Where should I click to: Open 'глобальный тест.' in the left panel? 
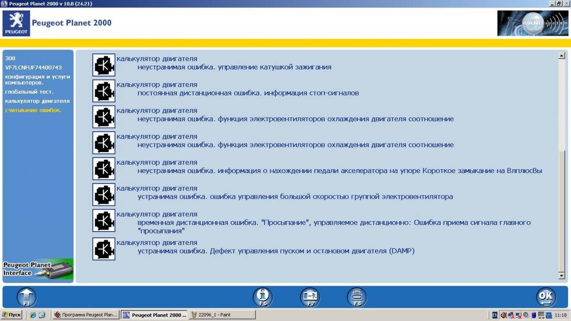(30, 92)
